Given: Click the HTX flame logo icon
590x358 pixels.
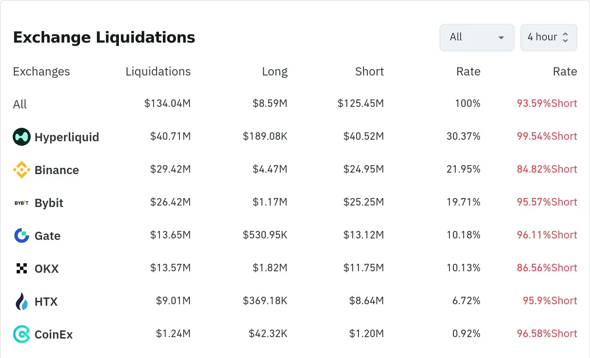Looking at the screenshot, I should [22, 301].
